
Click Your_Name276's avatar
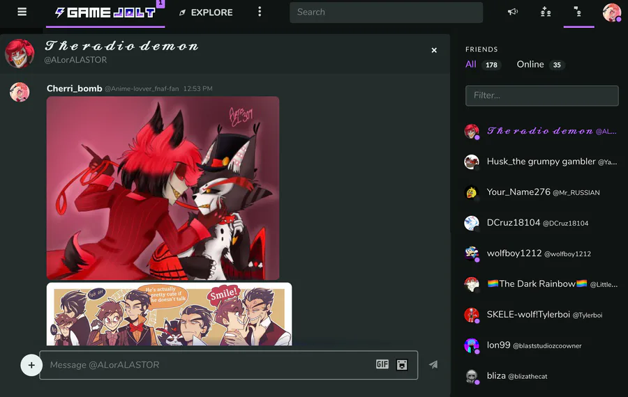[472, 193]
